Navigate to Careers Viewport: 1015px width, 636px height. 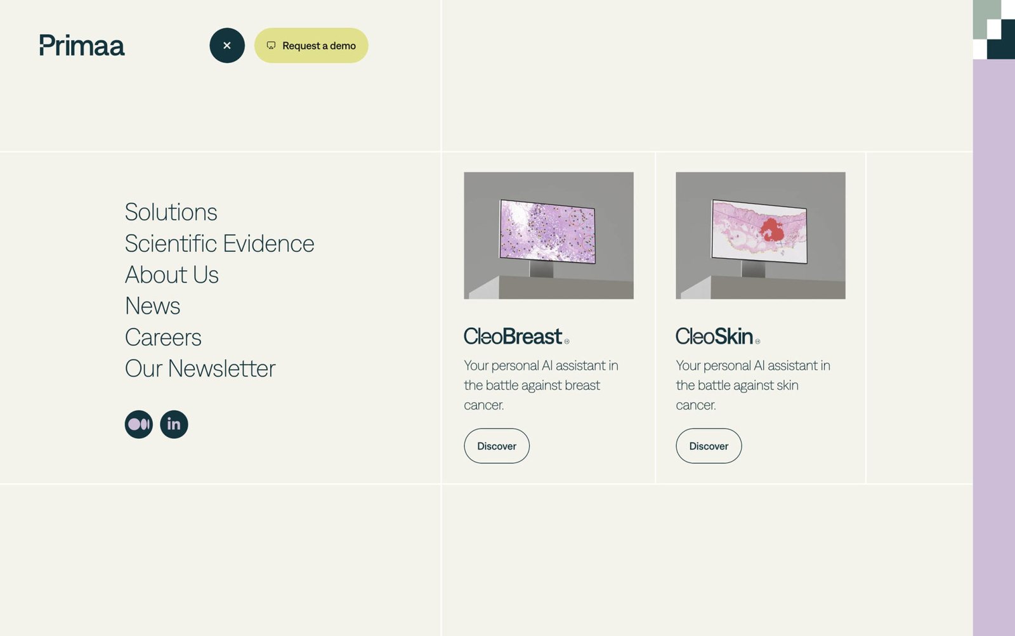(163, 337)
